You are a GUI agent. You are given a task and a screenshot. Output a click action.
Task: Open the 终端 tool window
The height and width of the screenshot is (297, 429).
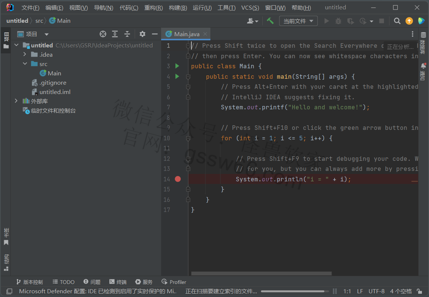coord(118,282)
